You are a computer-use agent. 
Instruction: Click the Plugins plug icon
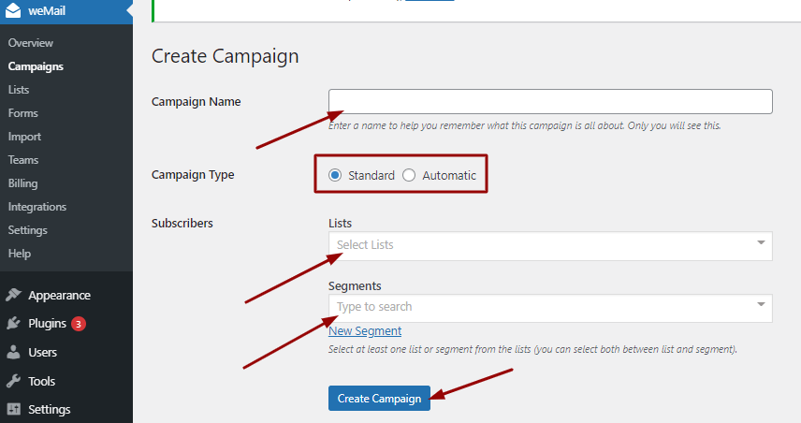13,324
